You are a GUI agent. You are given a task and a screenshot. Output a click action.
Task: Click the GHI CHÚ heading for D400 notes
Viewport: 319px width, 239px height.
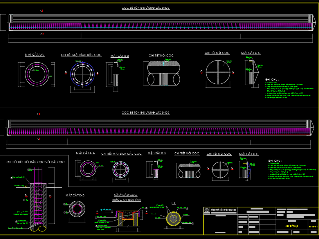pos(275,160)
